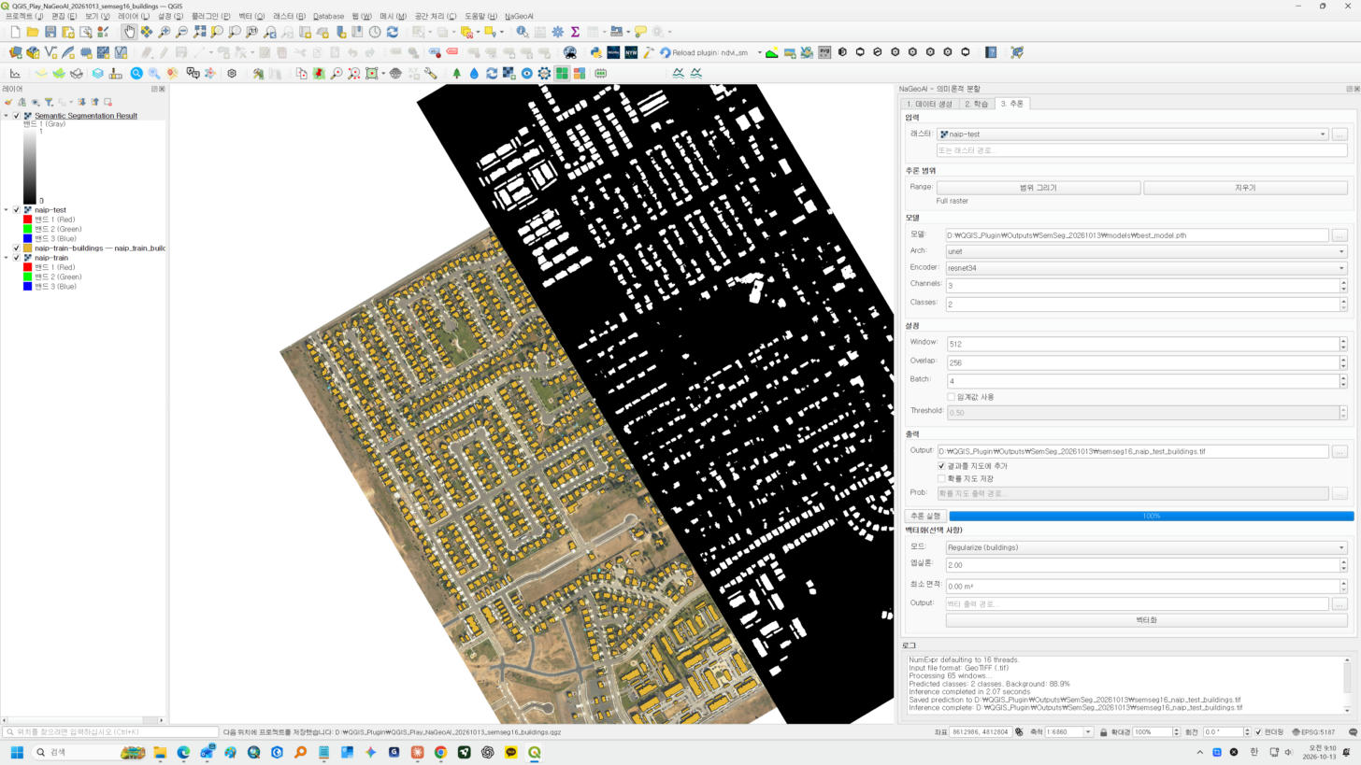Click the Identify Features tool
This screenshot has width=1361, height=765.
[x=523, y=32]
